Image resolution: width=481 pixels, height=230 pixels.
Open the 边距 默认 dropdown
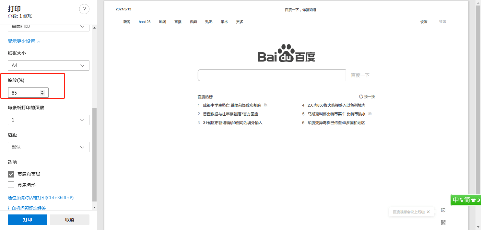pyautogui.click(x=49, y=147)
